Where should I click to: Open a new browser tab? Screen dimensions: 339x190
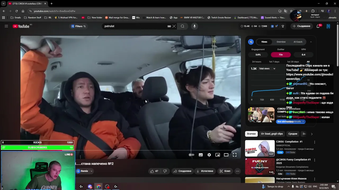coord(51,4)
